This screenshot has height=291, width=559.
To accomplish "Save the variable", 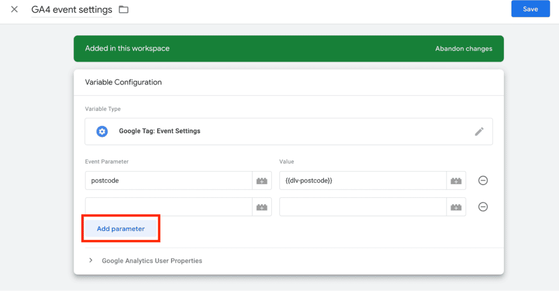I will 530,9.
